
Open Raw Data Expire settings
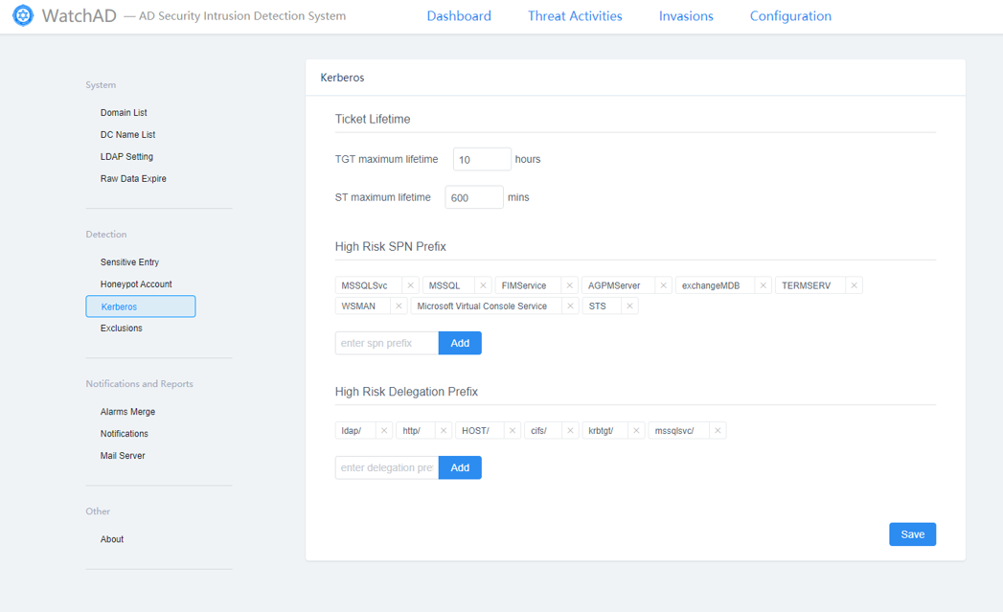click(133, 178)
